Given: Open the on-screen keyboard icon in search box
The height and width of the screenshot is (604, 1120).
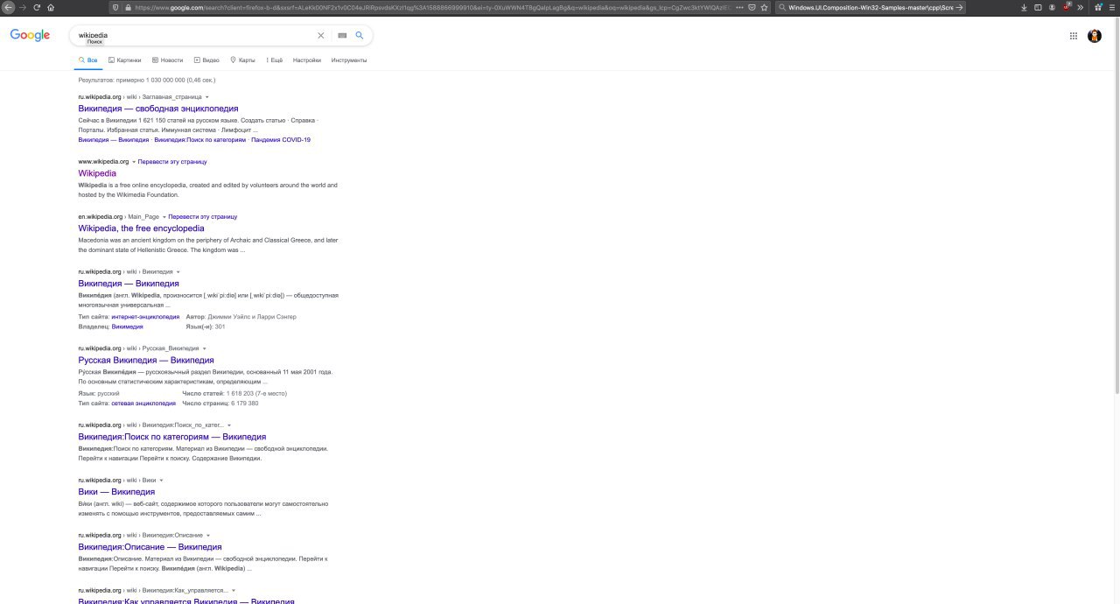Looking at the screenshot, I should pos(342,35).
